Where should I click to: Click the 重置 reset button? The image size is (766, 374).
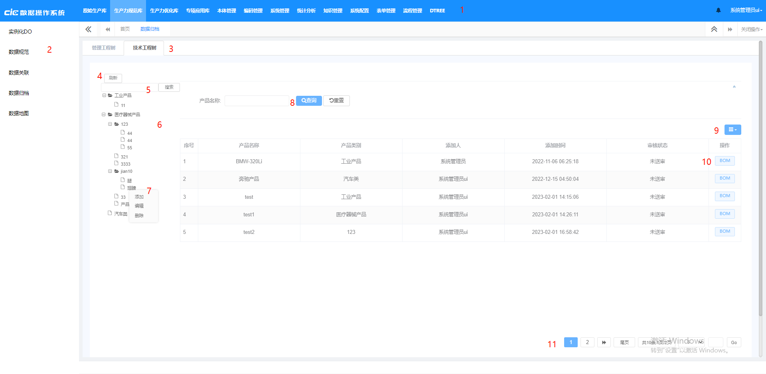[336, 101]
